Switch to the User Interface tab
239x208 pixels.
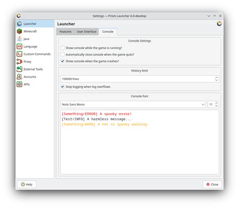point(87,32)
